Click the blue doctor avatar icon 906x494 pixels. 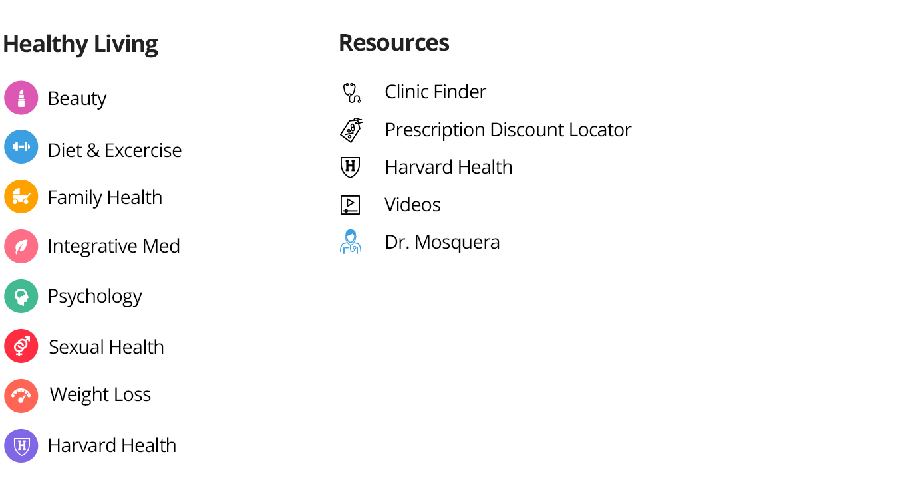tap(350, 242)
